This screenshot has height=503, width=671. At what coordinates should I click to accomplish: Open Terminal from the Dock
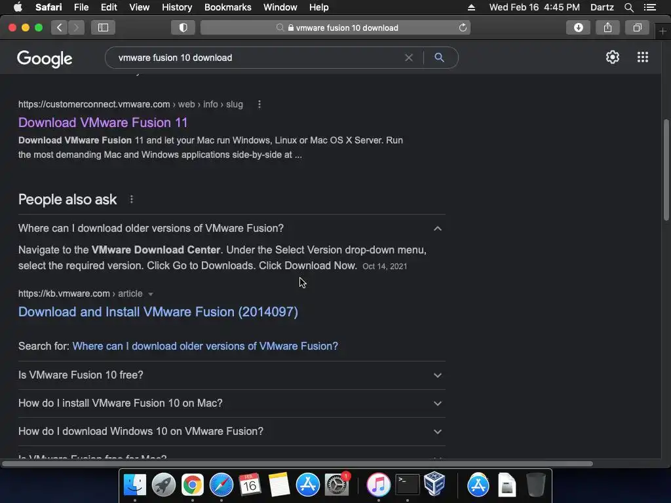[407, 485]
